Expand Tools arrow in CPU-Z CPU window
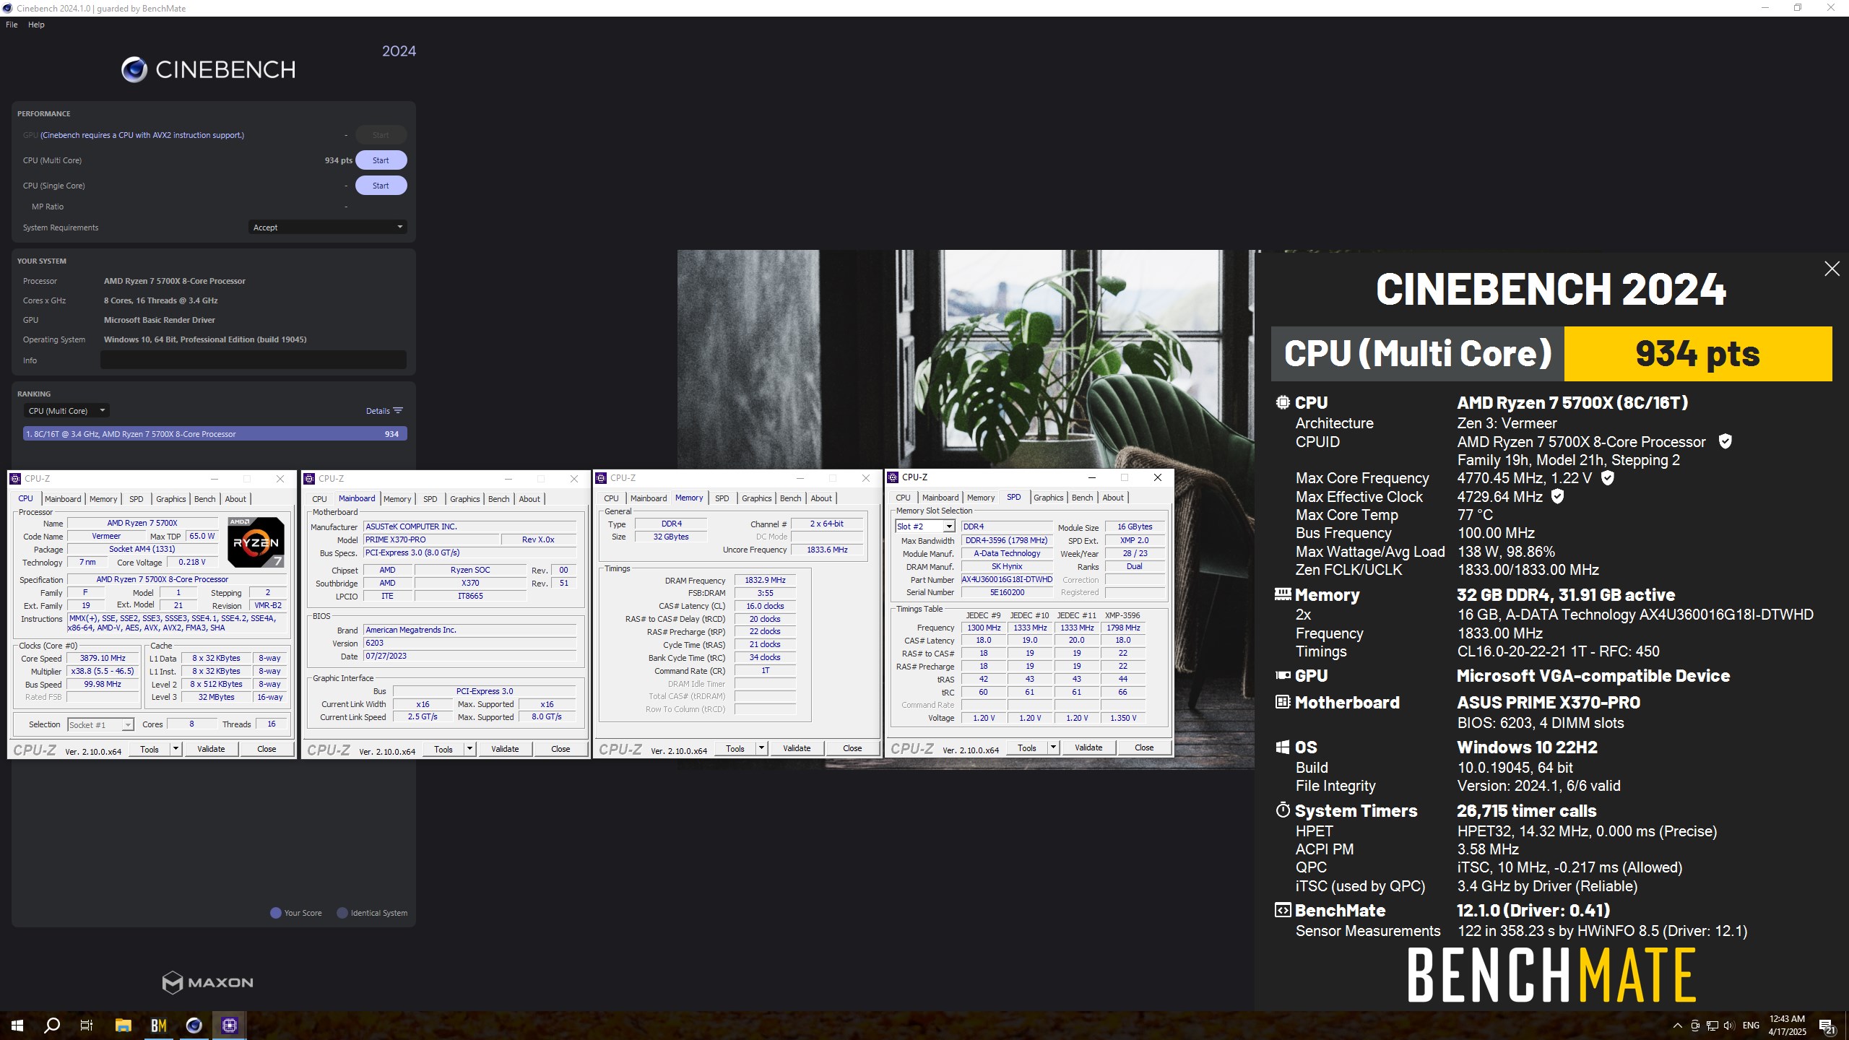This screenshot has width=1849, height=1040. [176, 749]
